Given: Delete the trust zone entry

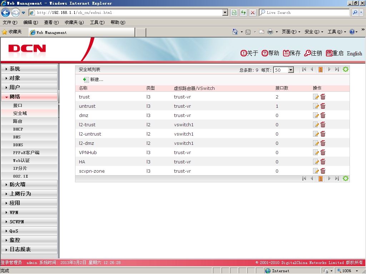Looking at the screenshot, I should [x=323, y=97].
